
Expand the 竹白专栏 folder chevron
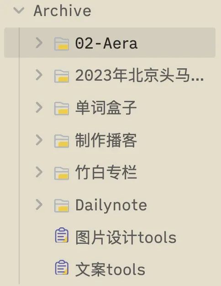[x=39, y=172]
